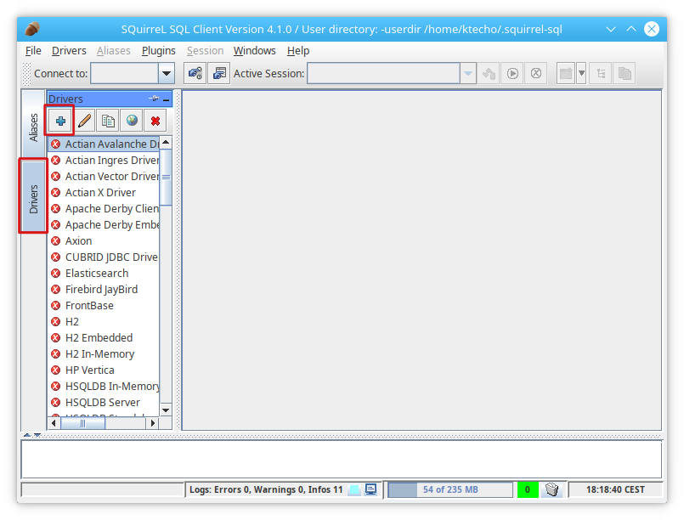Switch to the Drivers side tab
This screenshot has height=520, width=684.
[34, 196]
